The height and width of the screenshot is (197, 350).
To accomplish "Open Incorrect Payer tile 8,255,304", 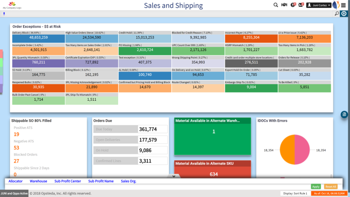I will 251,37.
